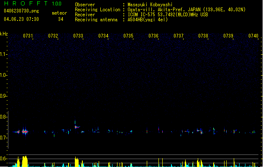Click the 0733 time marker
Viewport: 263px width, 167px height.
pos(78,36)
